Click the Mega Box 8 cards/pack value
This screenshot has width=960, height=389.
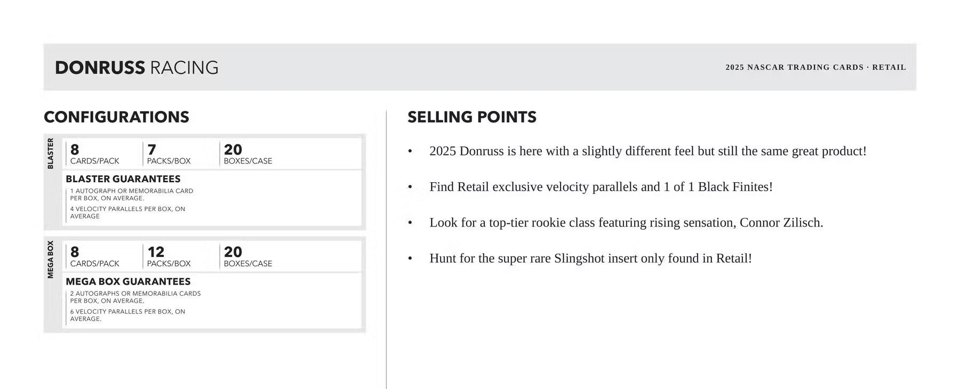pos(75,252)
